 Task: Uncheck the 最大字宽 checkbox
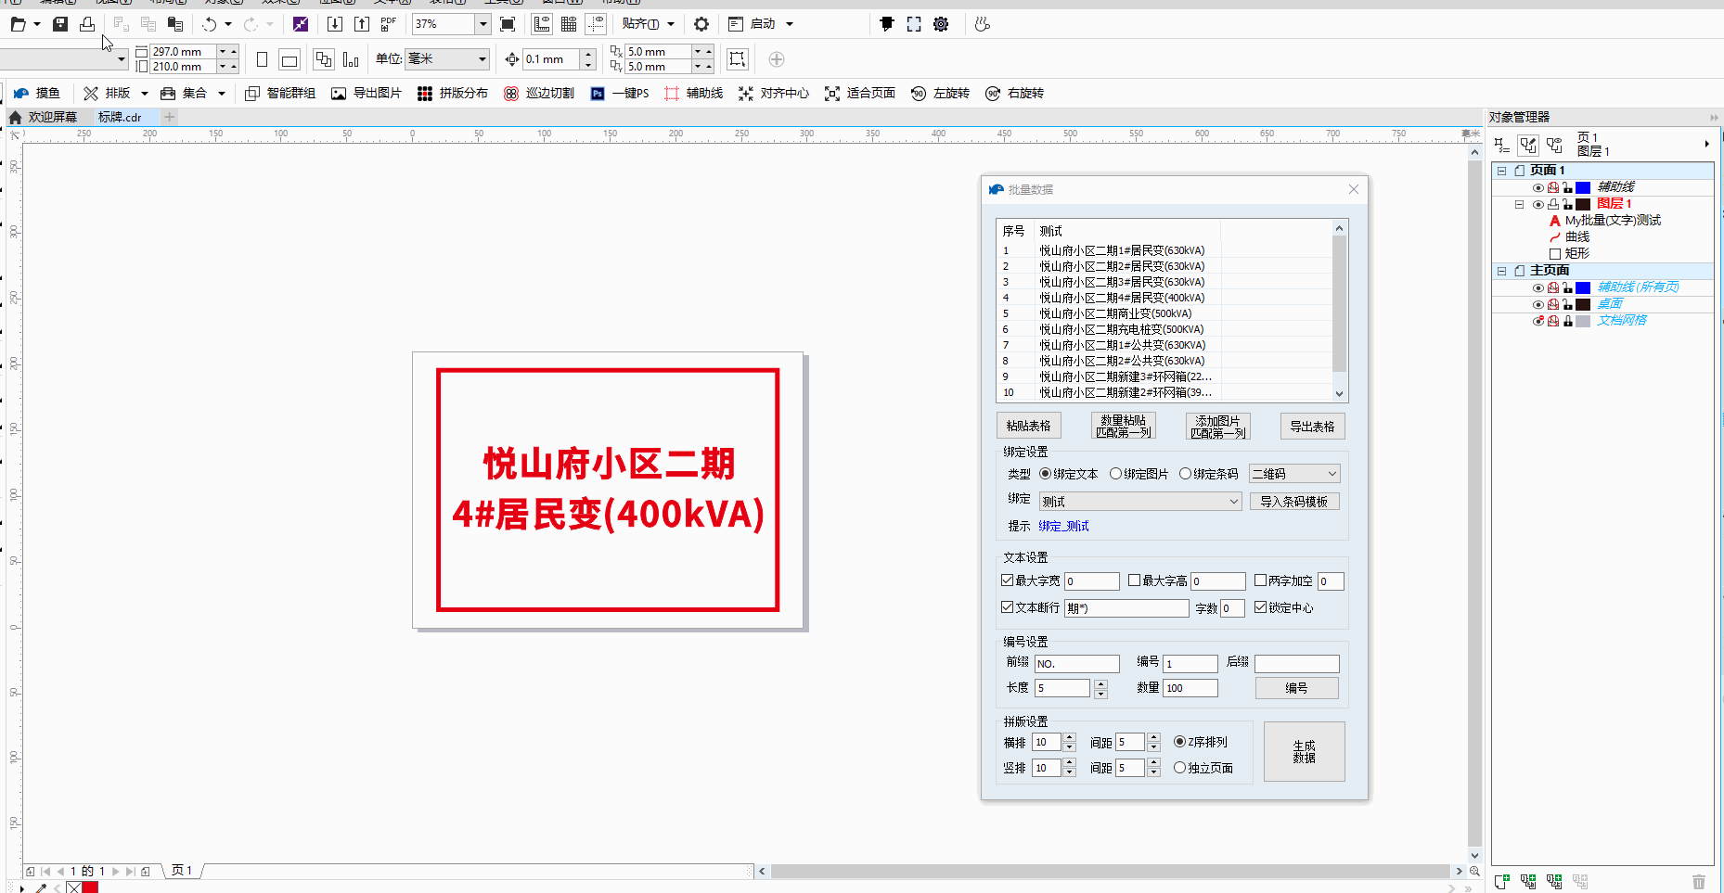1008,580
